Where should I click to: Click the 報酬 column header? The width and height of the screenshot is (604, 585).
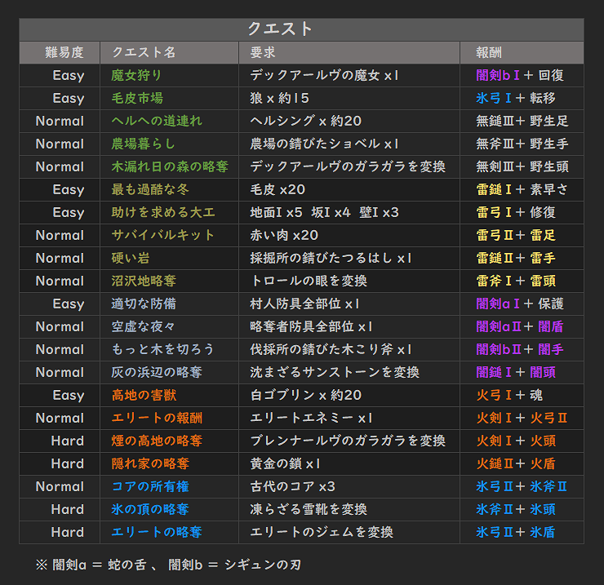pyautogui.click(x=489, y=52)
